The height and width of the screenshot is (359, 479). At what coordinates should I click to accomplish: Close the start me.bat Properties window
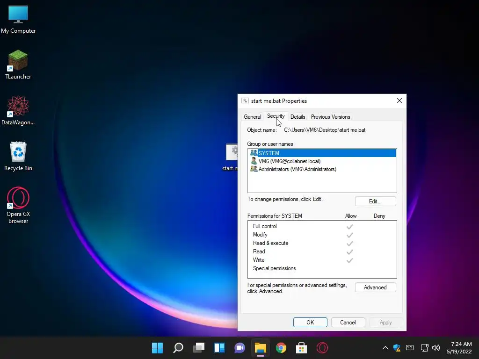point(399,101)
